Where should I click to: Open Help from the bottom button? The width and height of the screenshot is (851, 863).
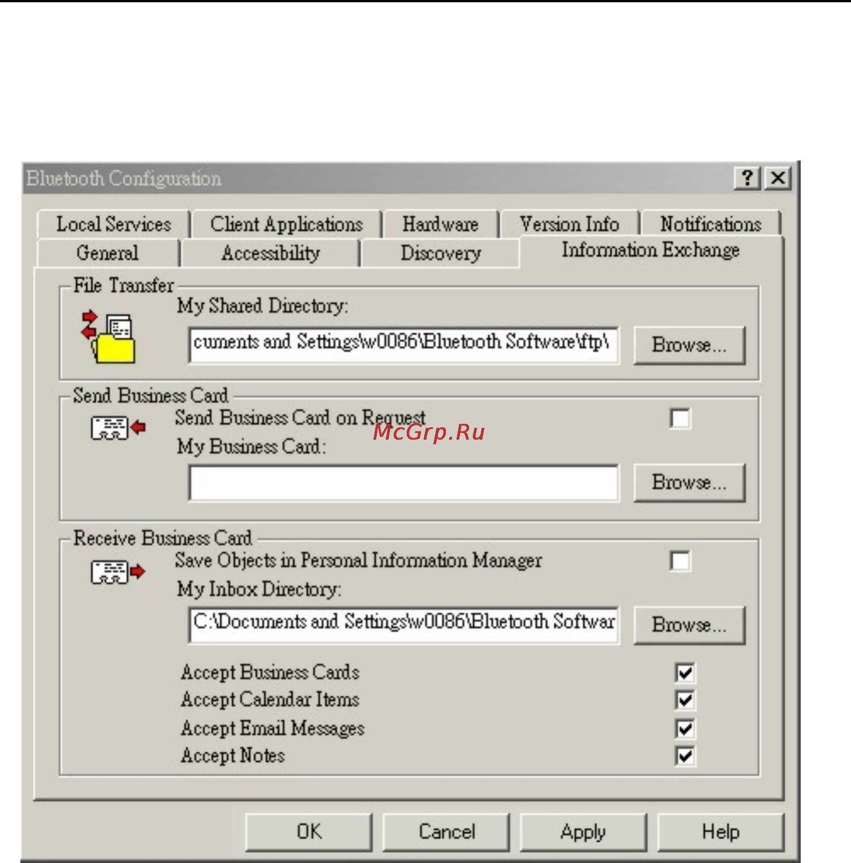pyautogui.click(x=721, y=832)
